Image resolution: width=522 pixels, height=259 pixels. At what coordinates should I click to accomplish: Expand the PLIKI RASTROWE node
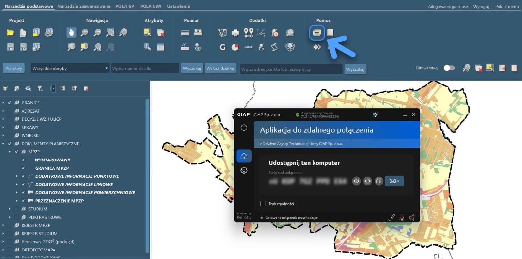[10, 217]
